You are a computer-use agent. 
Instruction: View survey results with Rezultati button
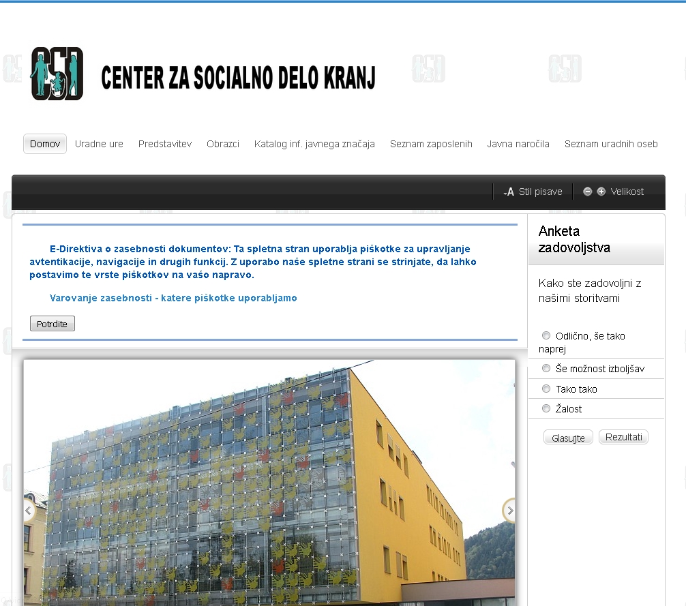tap(623, 437)
